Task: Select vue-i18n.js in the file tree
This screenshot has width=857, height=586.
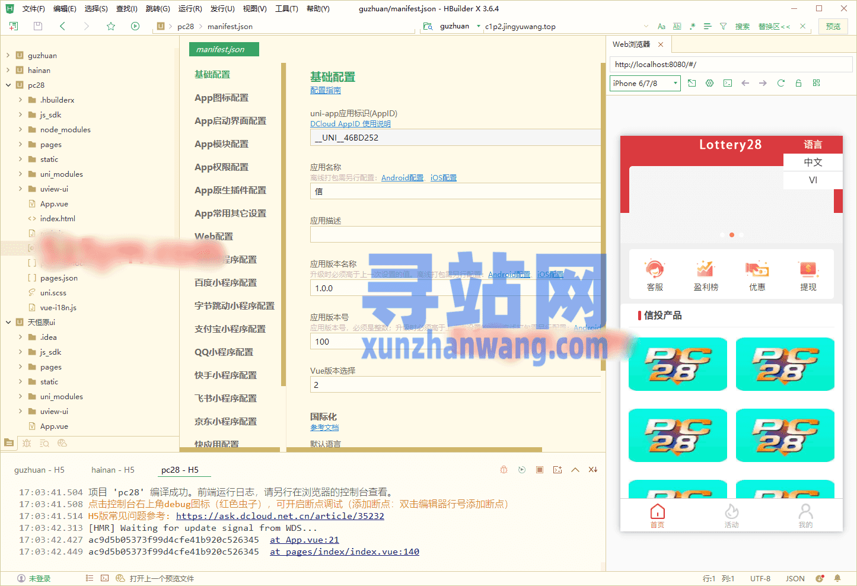Action: 58,307
